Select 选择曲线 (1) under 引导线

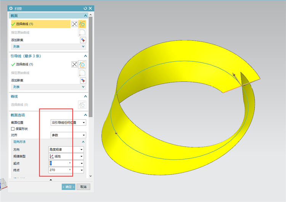41,64
